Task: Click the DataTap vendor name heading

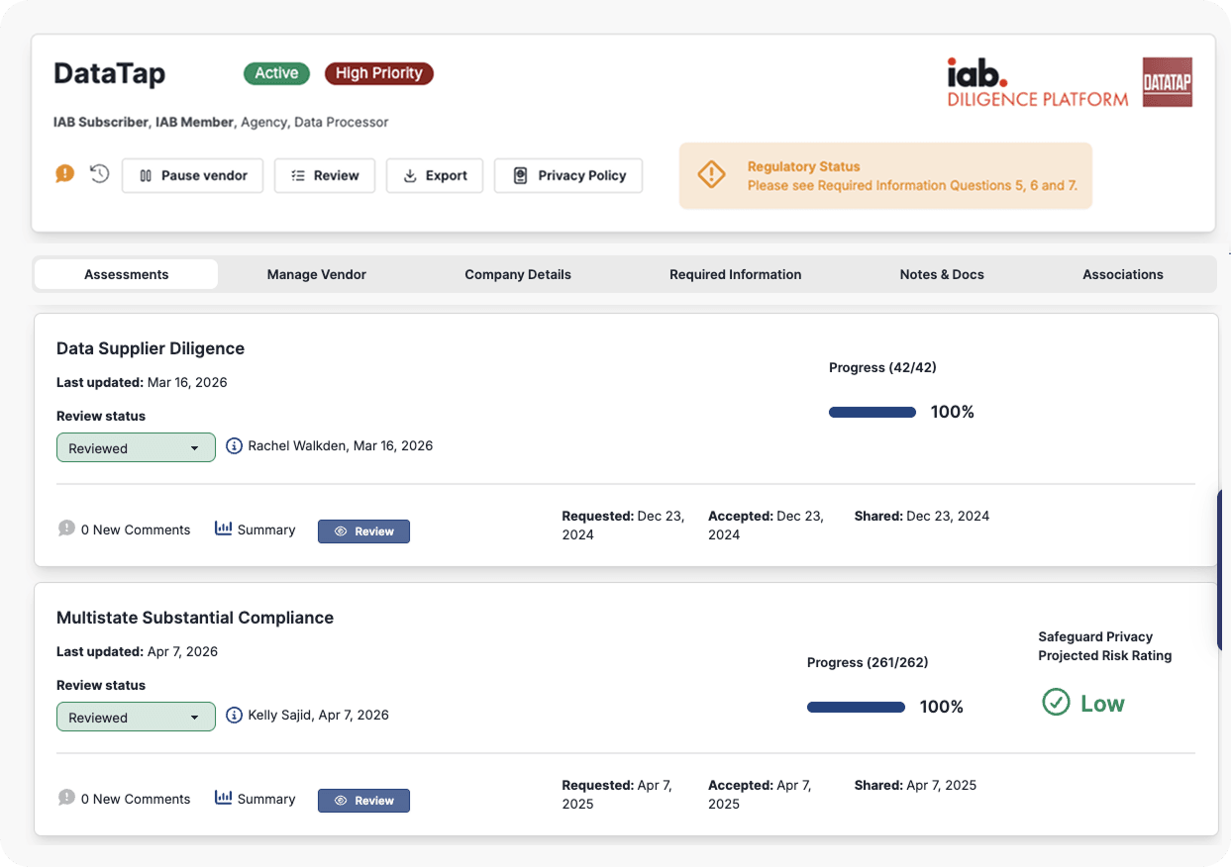Action: (110, 74)
